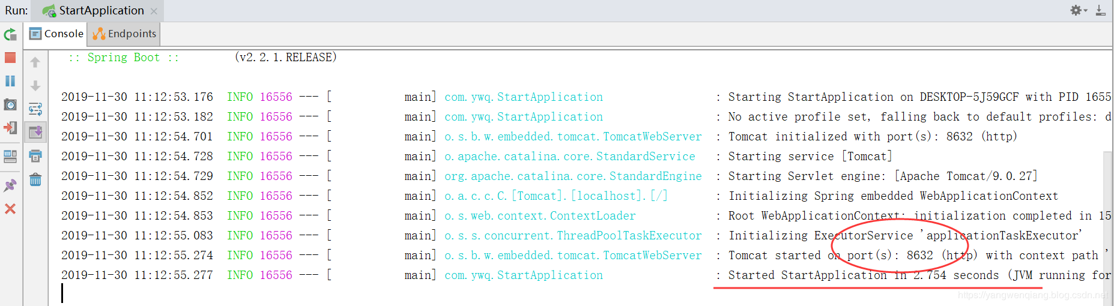Viewport: 1114px width, 306px height.
Task: Switch to the Console tab
Action: pyautogui.click(x=56, y=34)
